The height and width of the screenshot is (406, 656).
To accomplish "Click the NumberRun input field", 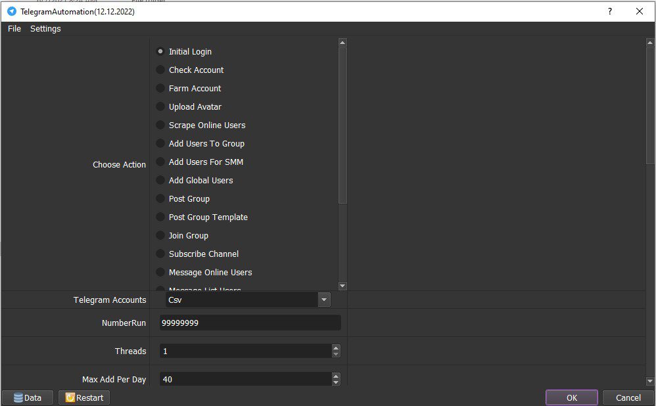I will click(250, 323).
